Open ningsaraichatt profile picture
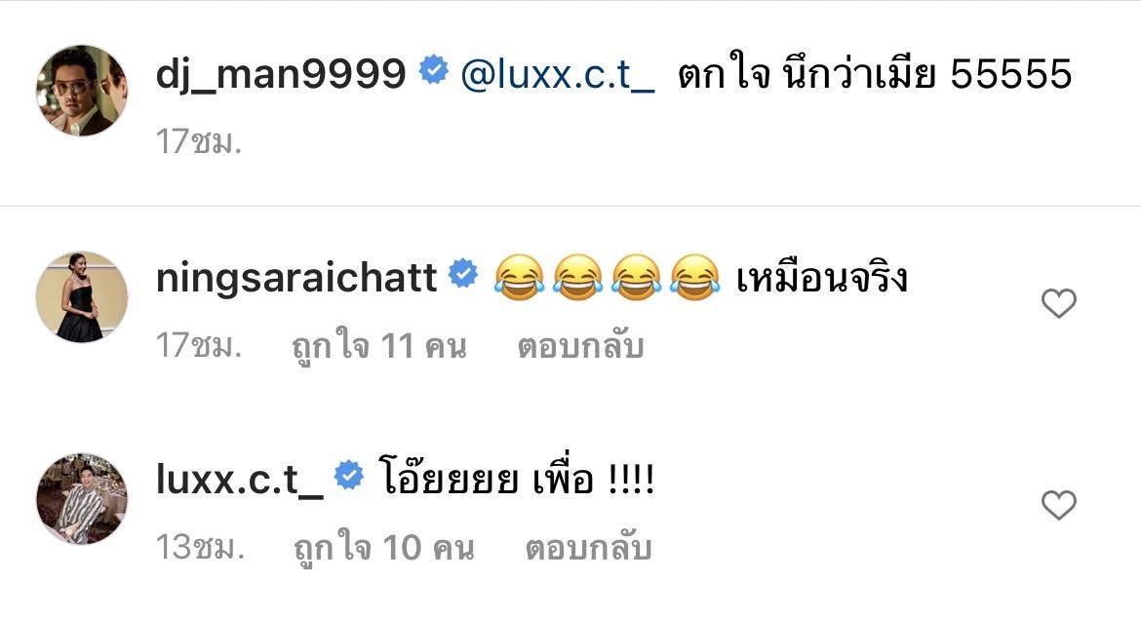 coord(82,296)
